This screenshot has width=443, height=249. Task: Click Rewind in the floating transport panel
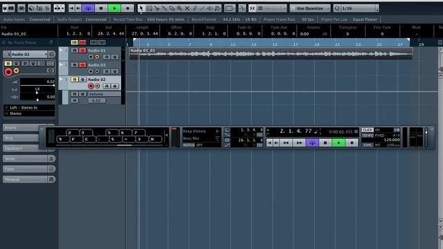pyautogui.click(x=286, y=143)
